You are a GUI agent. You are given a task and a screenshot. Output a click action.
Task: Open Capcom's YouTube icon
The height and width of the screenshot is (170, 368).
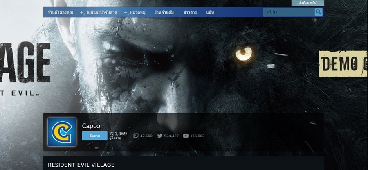coord(186,136)
